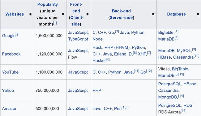Select Amazon's 500,000,000 visitors value

[x=47, y=109]
